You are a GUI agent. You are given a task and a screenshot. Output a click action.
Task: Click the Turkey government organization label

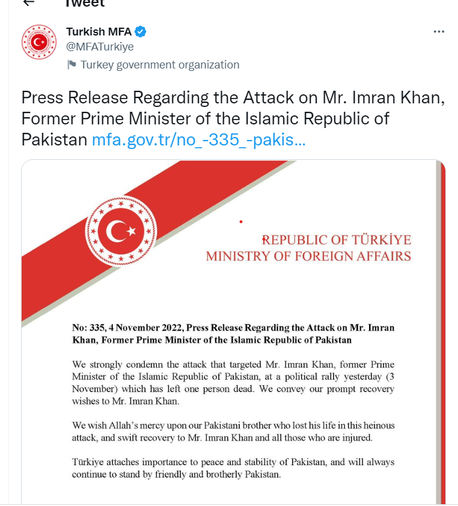pos(160,65)
